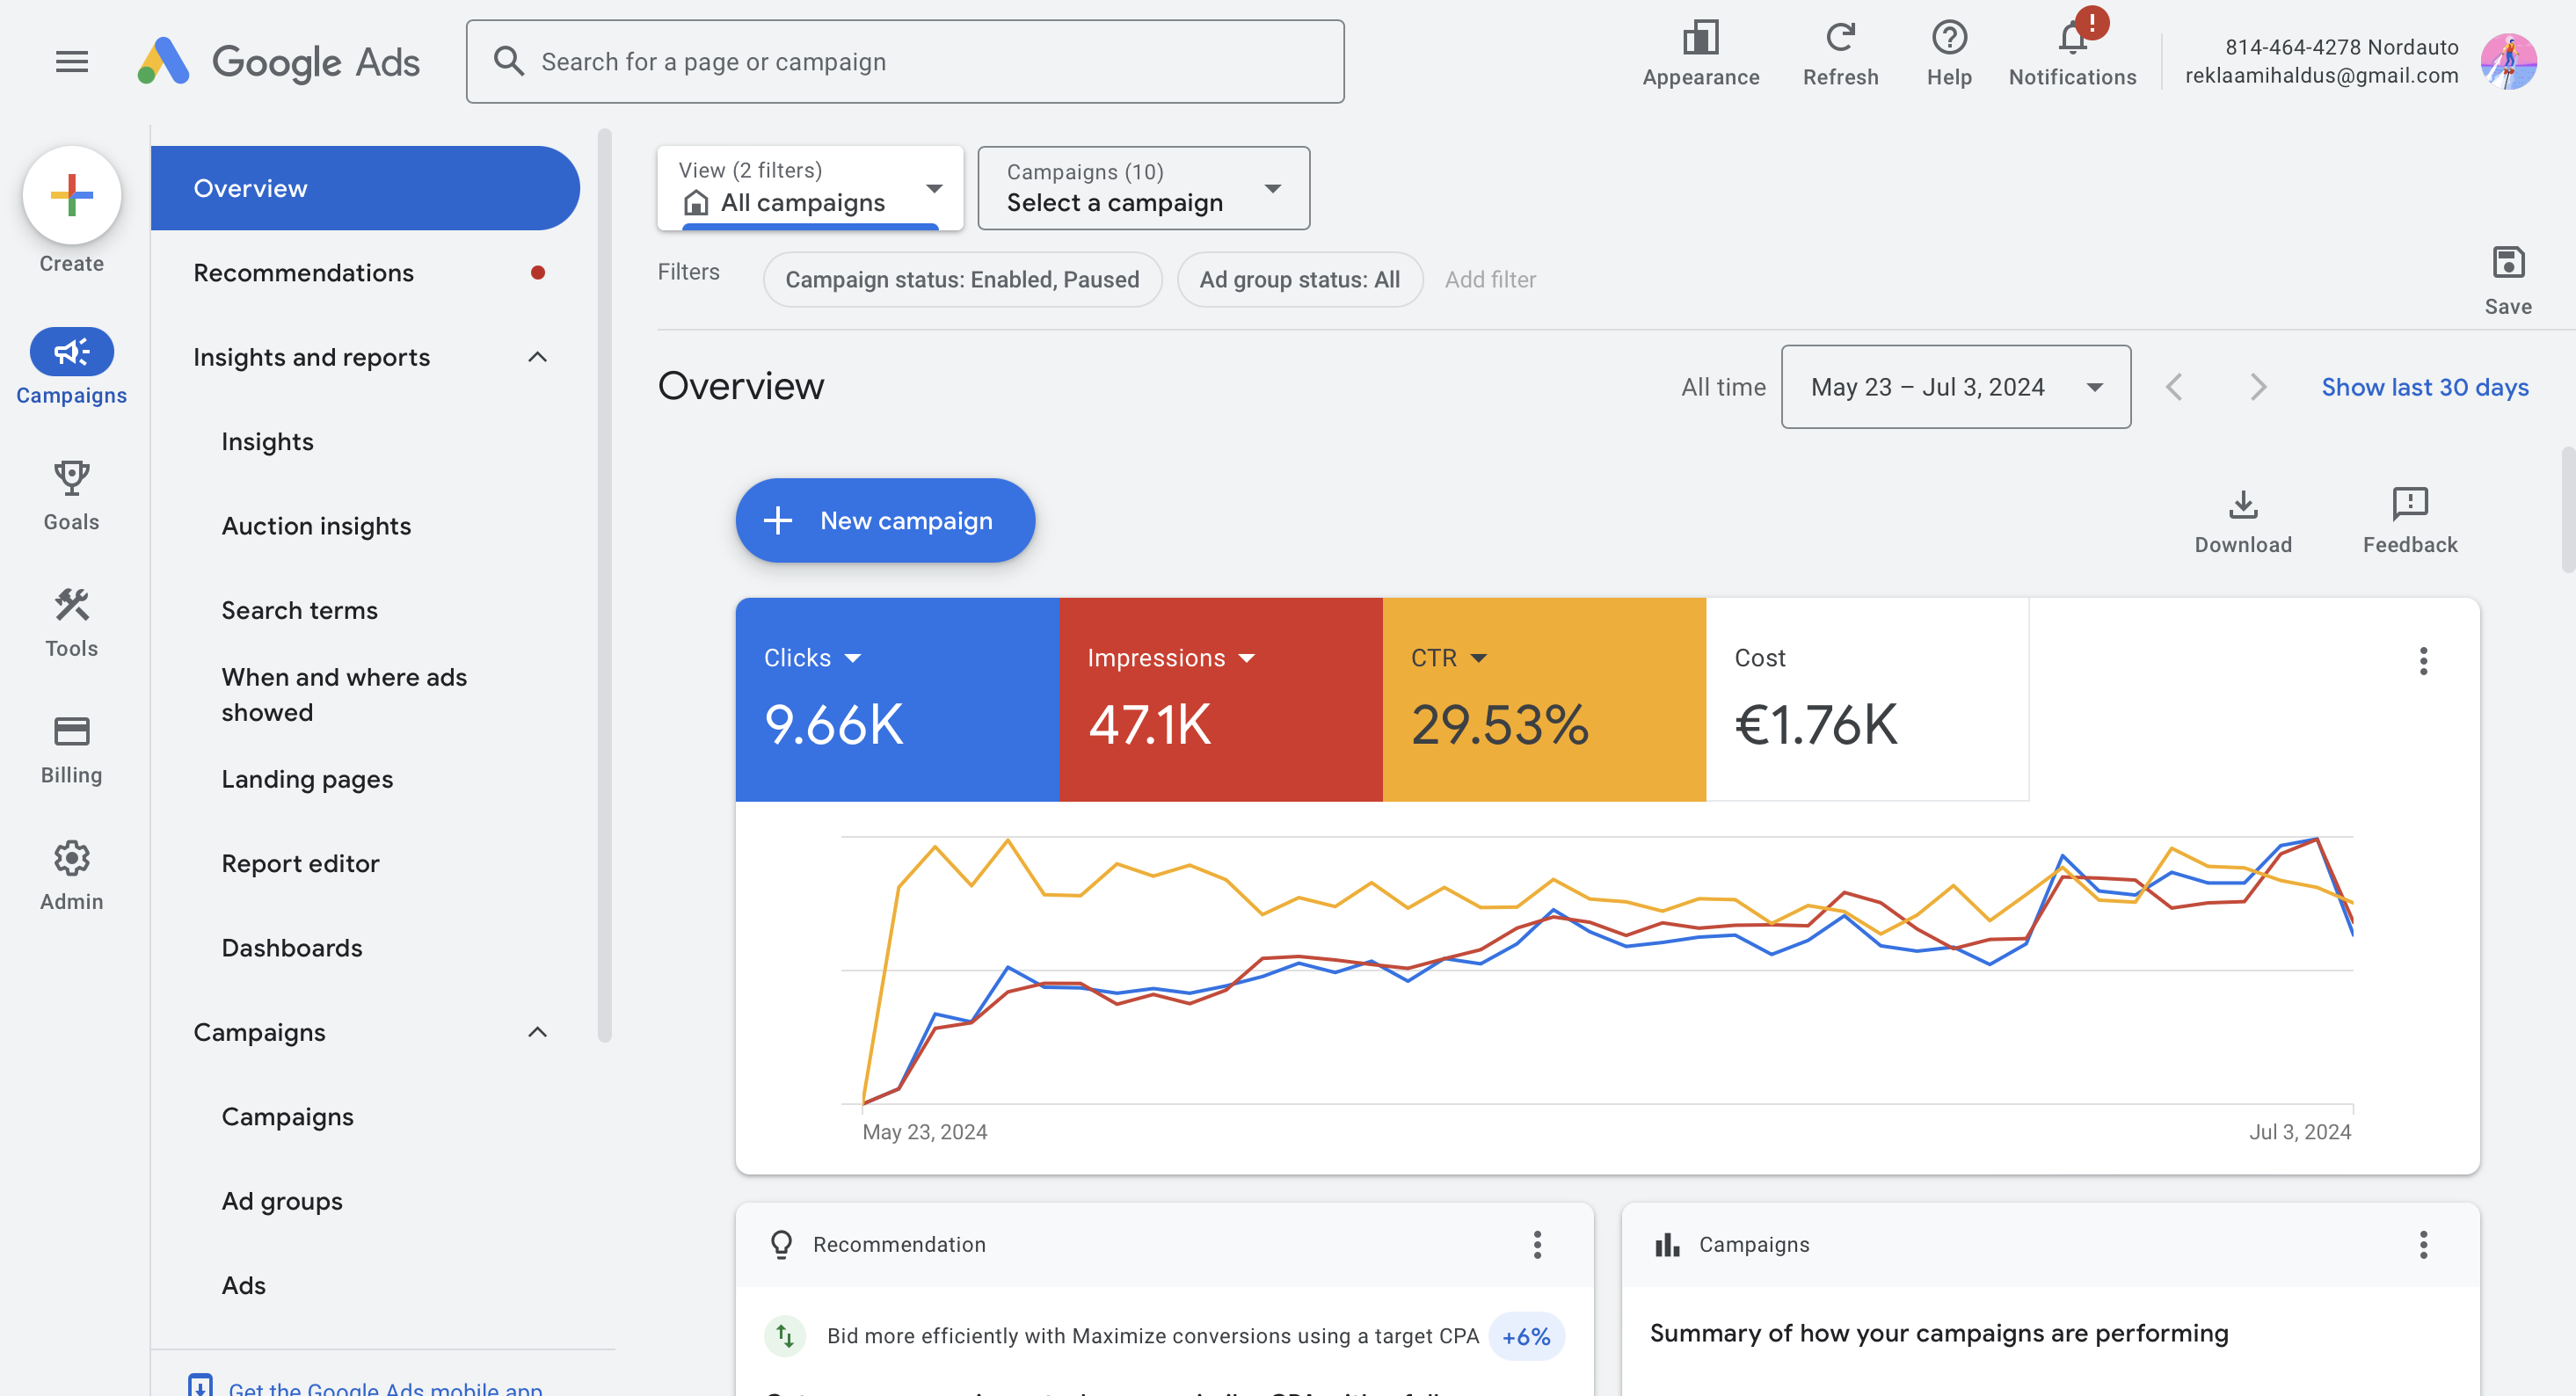Click the Goals trophy icon
Viewport: 2576px width, 1396px height.
(x=72, y=478)
